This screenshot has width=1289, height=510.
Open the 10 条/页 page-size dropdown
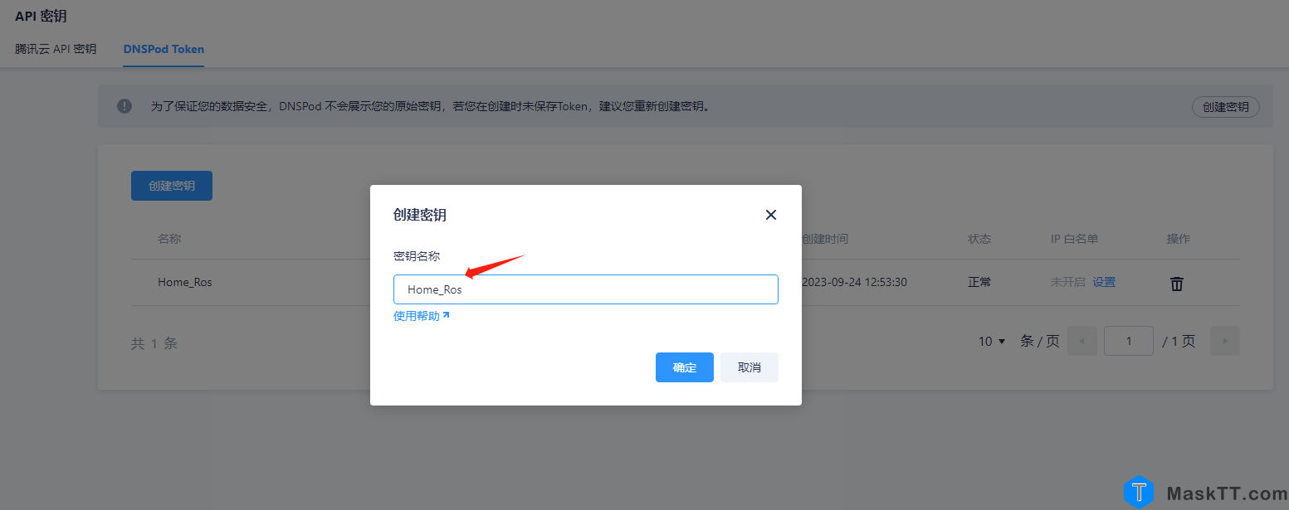click(992, 341)
